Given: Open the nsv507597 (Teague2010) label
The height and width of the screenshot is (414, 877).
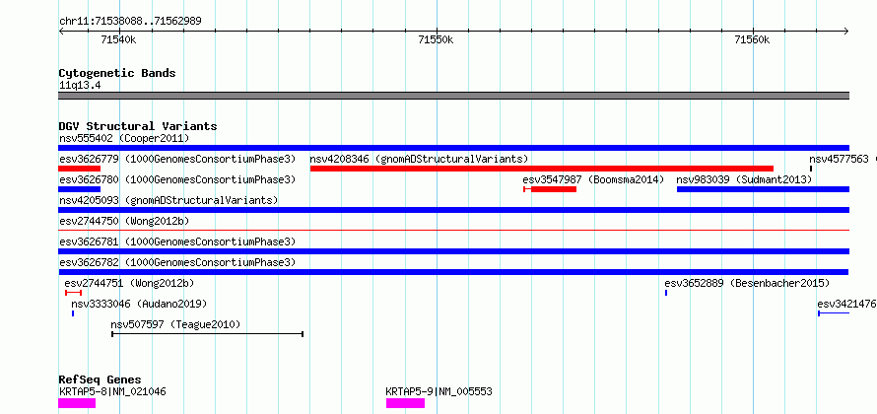Looking at the screenshot, I should [x=175, y=324].
